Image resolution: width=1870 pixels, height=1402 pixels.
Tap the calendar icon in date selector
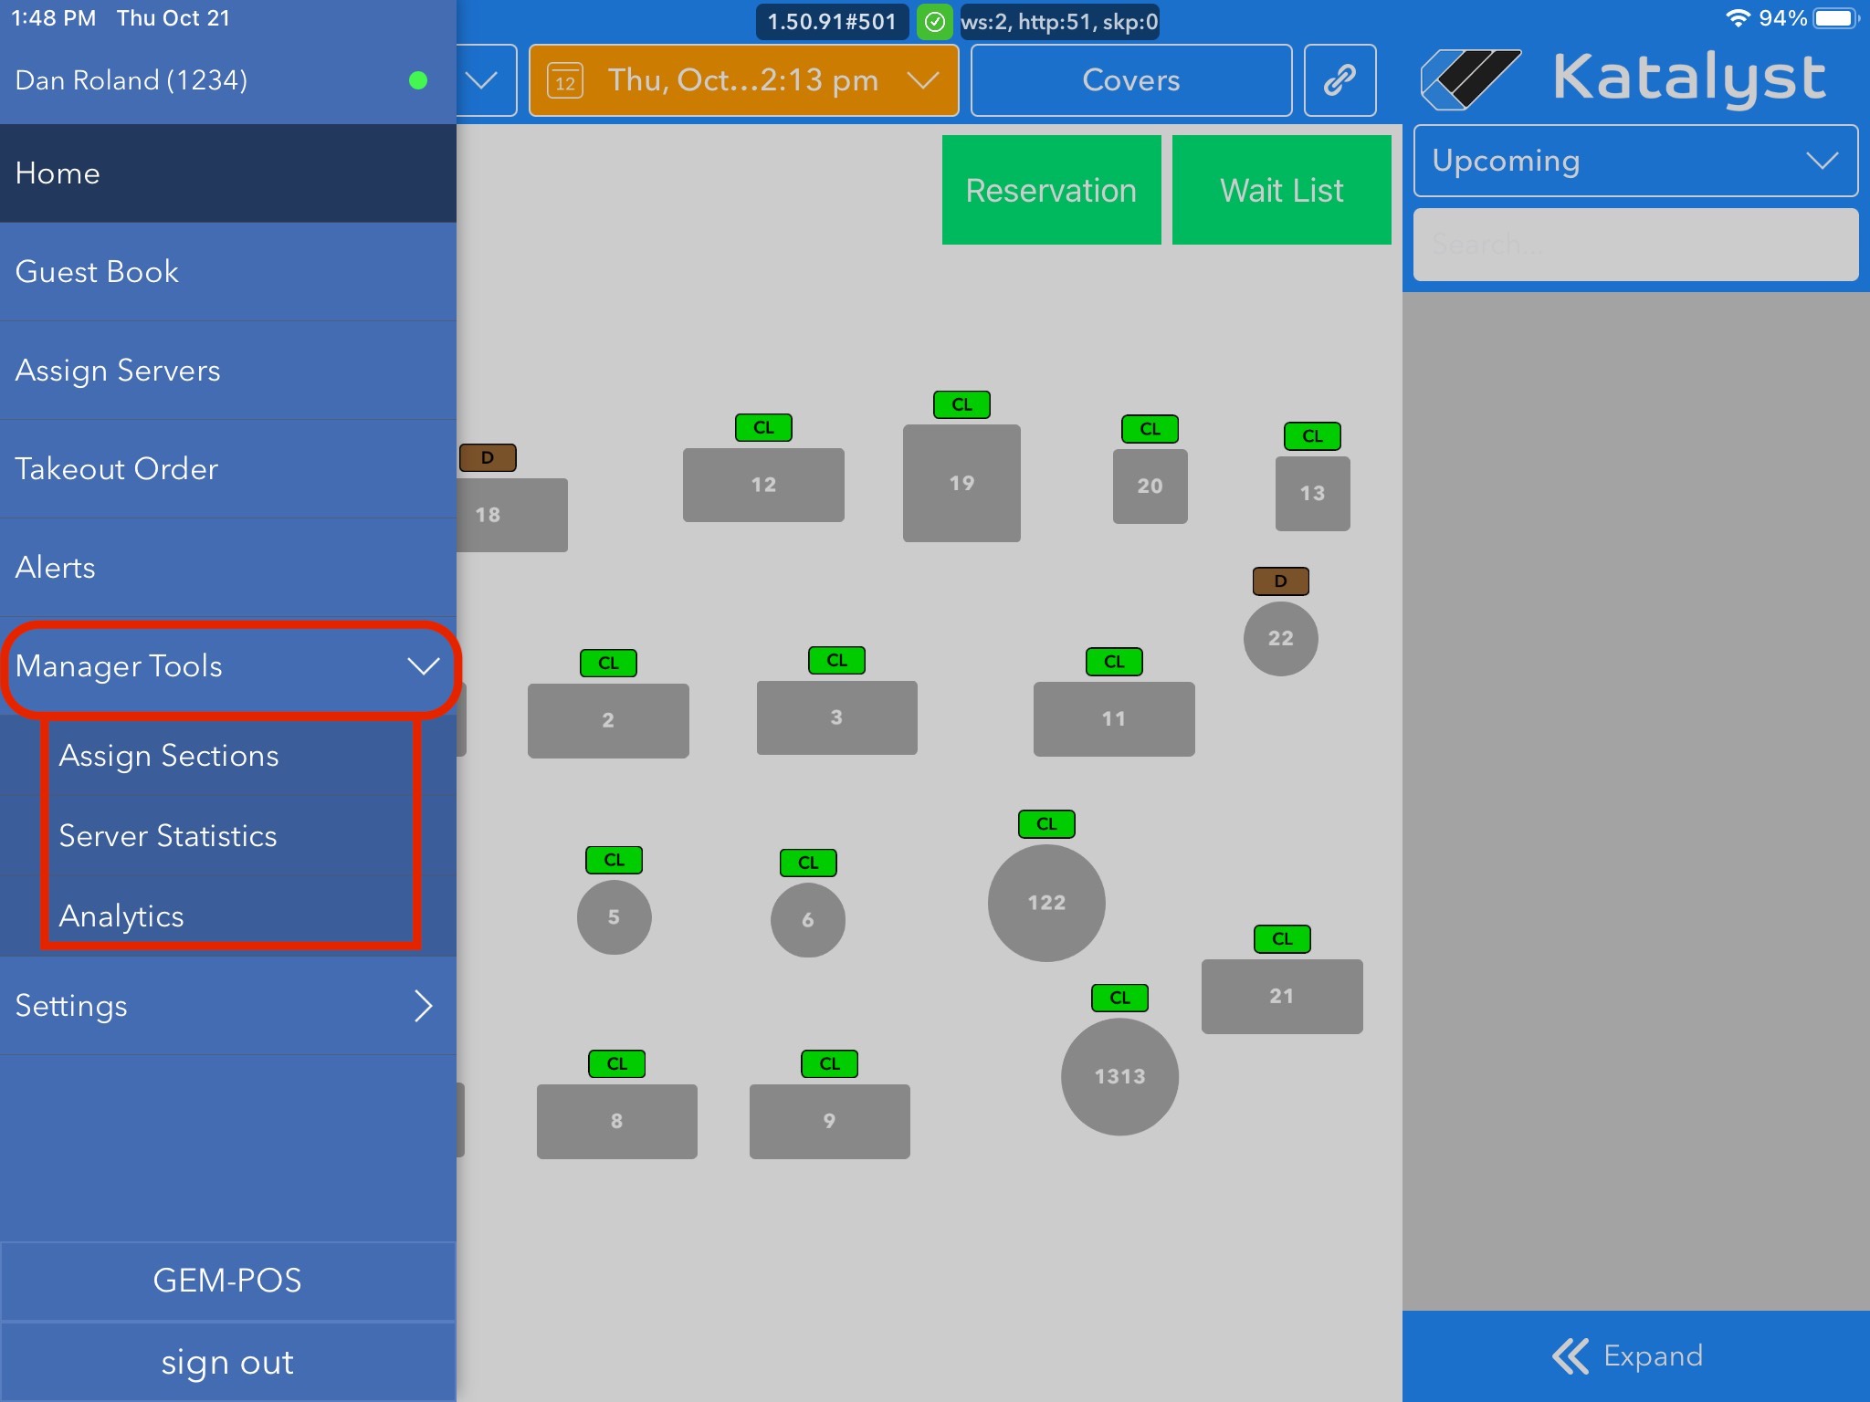coord(565,81)
